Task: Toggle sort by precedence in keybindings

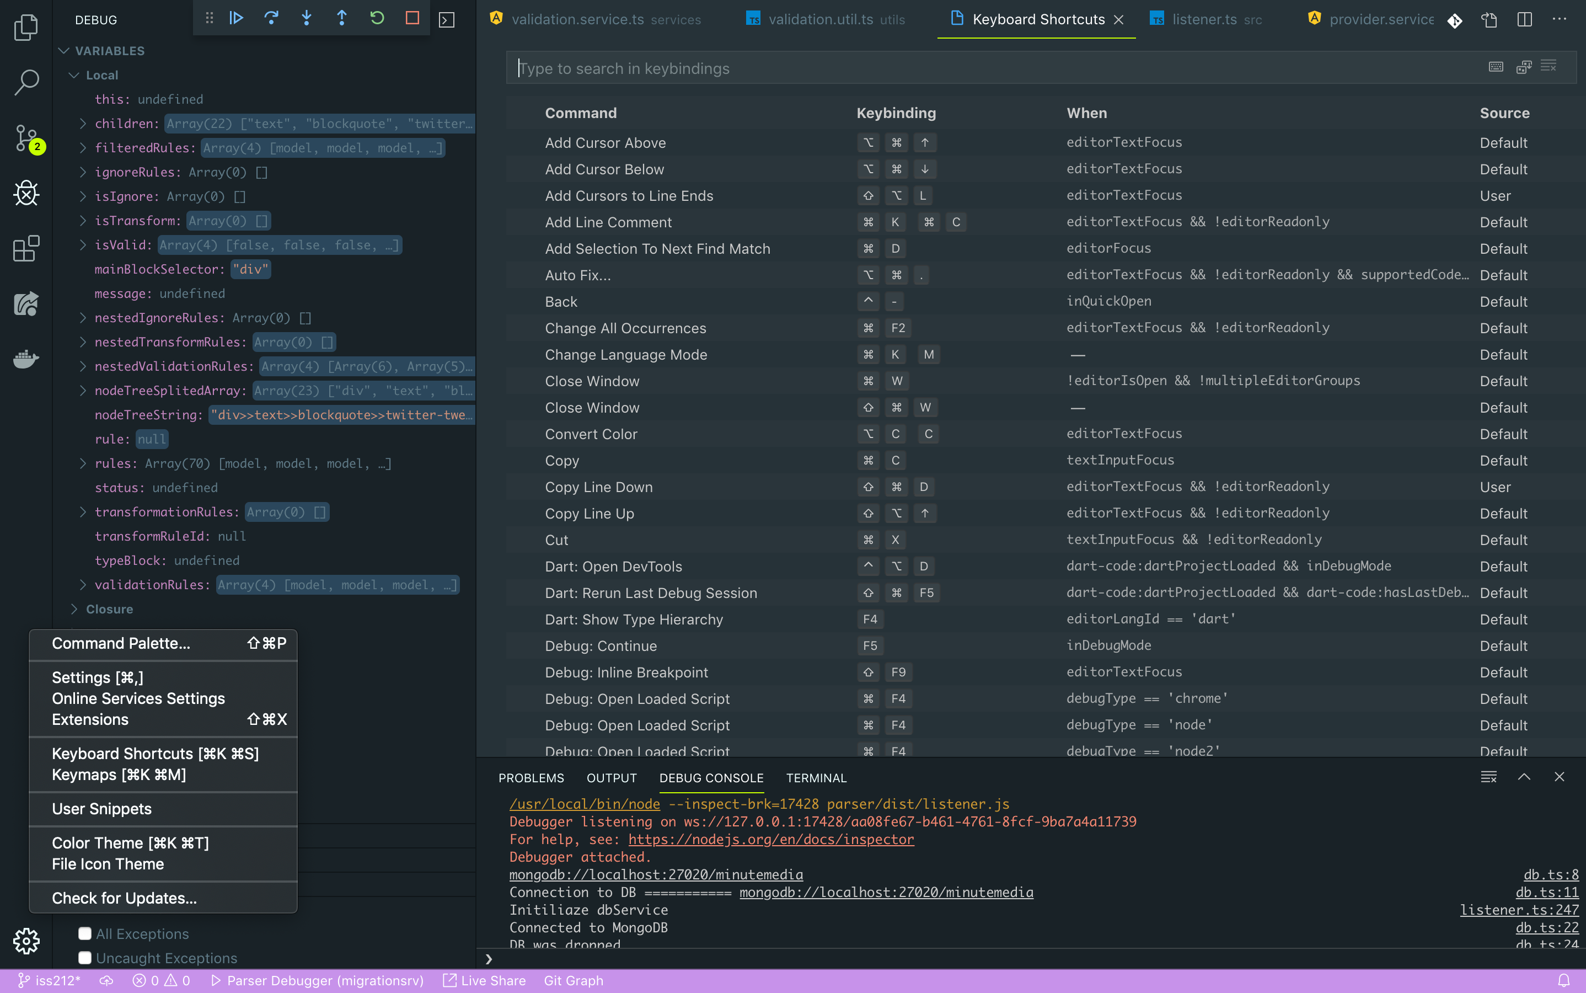Action: click(x=1524, y=67)
